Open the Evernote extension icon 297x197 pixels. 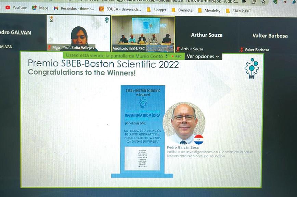coord(275,2)
